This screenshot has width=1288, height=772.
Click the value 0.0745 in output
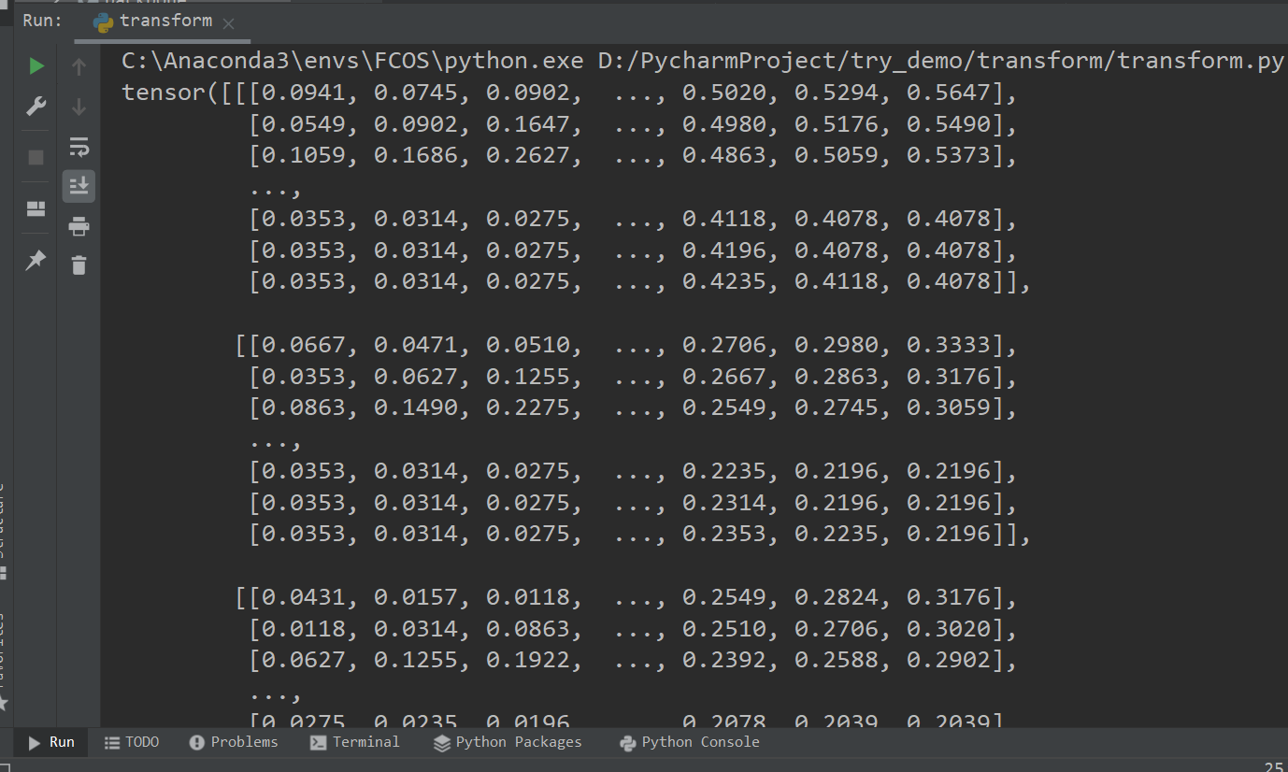point(416,93)
